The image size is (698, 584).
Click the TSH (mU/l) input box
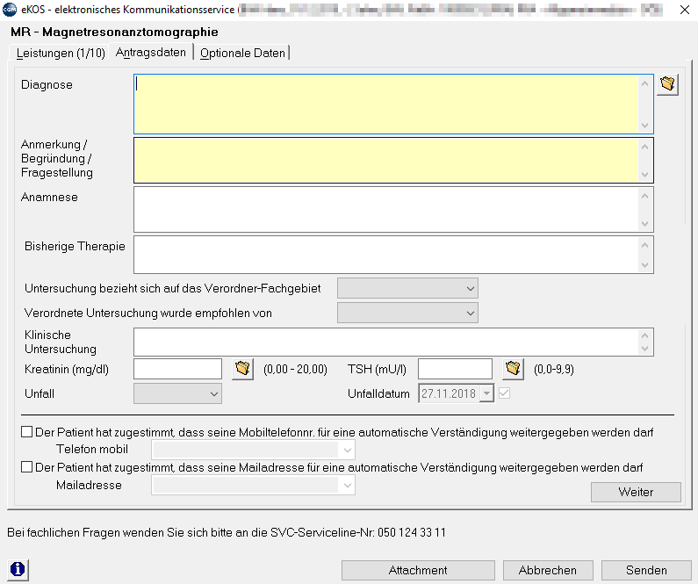[455, 369]
